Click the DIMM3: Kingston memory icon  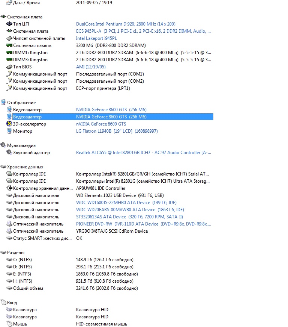tap(9, 59)
